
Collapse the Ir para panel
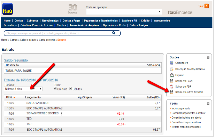(208, 103)
